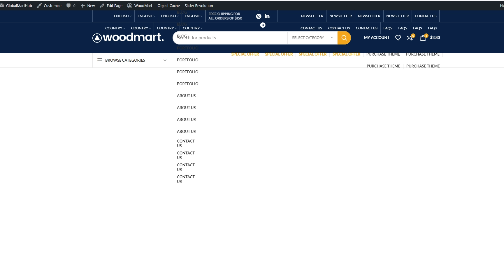Open the Pinterest social icon
This screenshot has height=253, width=504.
pyautogui.click(x=259, y=16)
